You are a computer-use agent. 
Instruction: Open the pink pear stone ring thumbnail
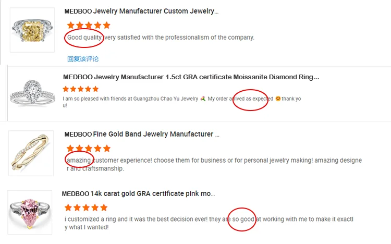click(31, 212)
